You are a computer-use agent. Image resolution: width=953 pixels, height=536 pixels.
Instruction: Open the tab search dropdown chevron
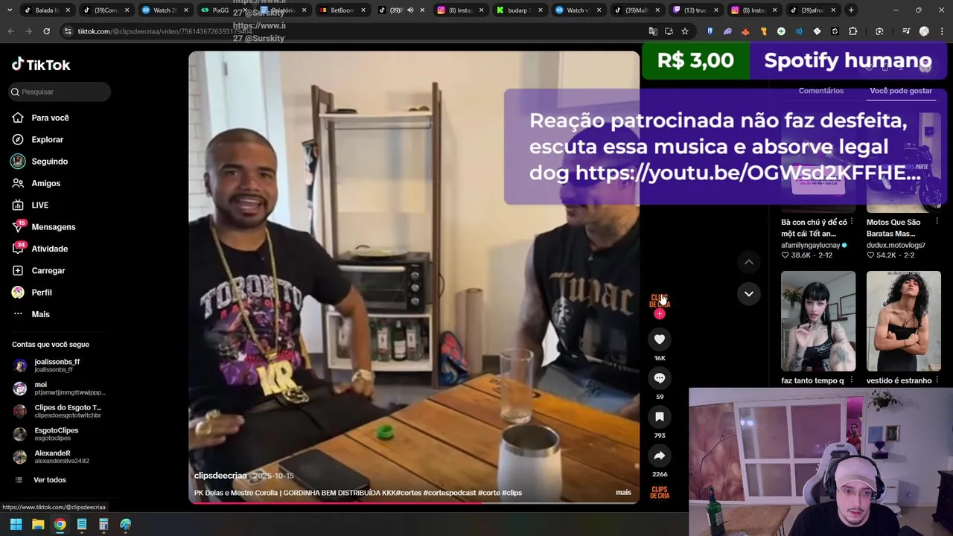pos(9,10)
